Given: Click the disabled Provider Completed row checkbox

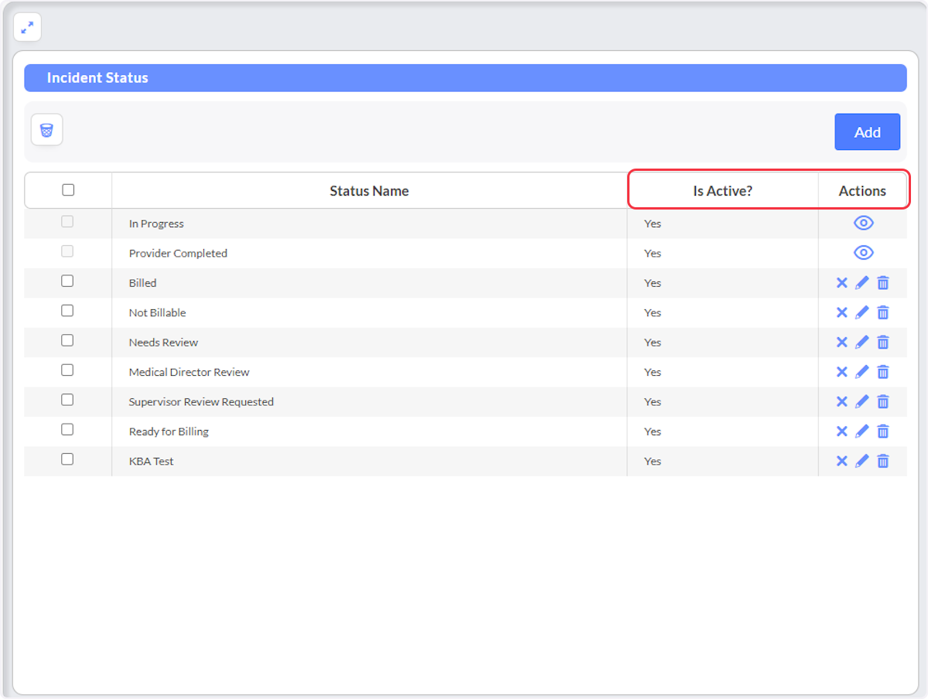Looking at the screenshot, I should (67, 251).
